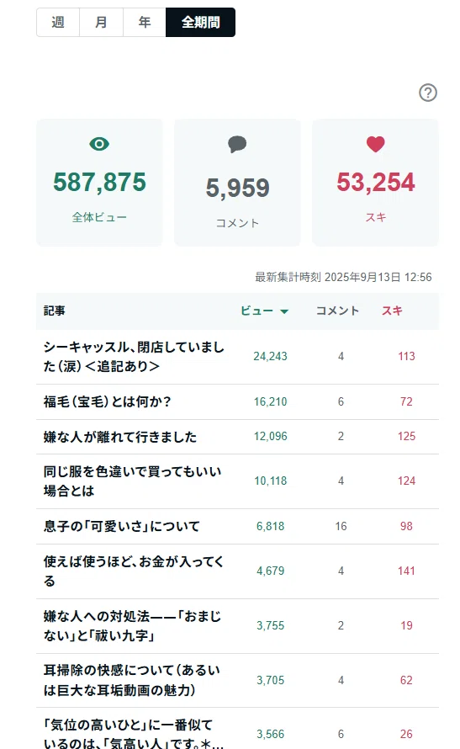Click view count 24,243
The height and width of the screenshot is (749, 460).
click(270, 356)
